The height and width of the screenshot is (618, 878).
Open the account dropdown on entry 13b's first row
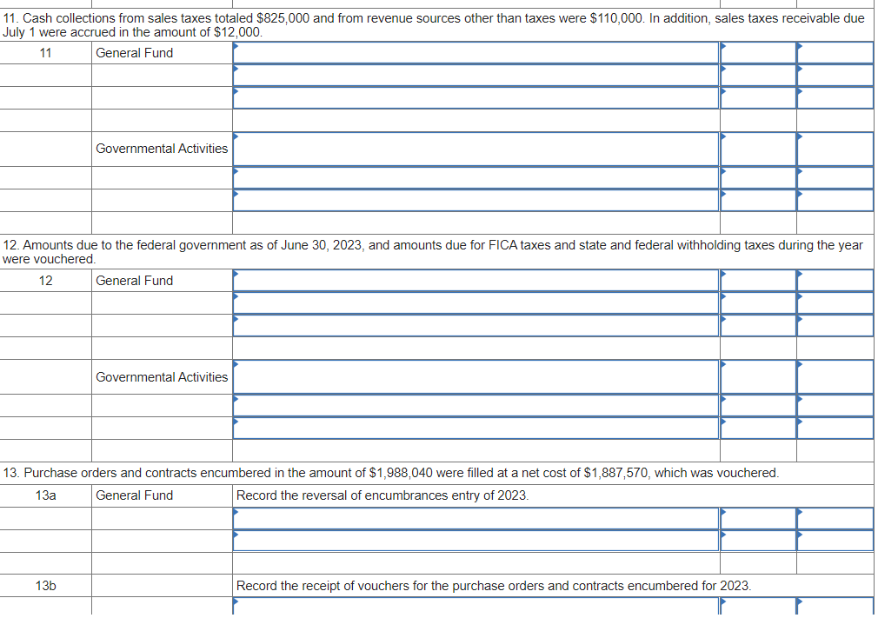pos(474,608)
